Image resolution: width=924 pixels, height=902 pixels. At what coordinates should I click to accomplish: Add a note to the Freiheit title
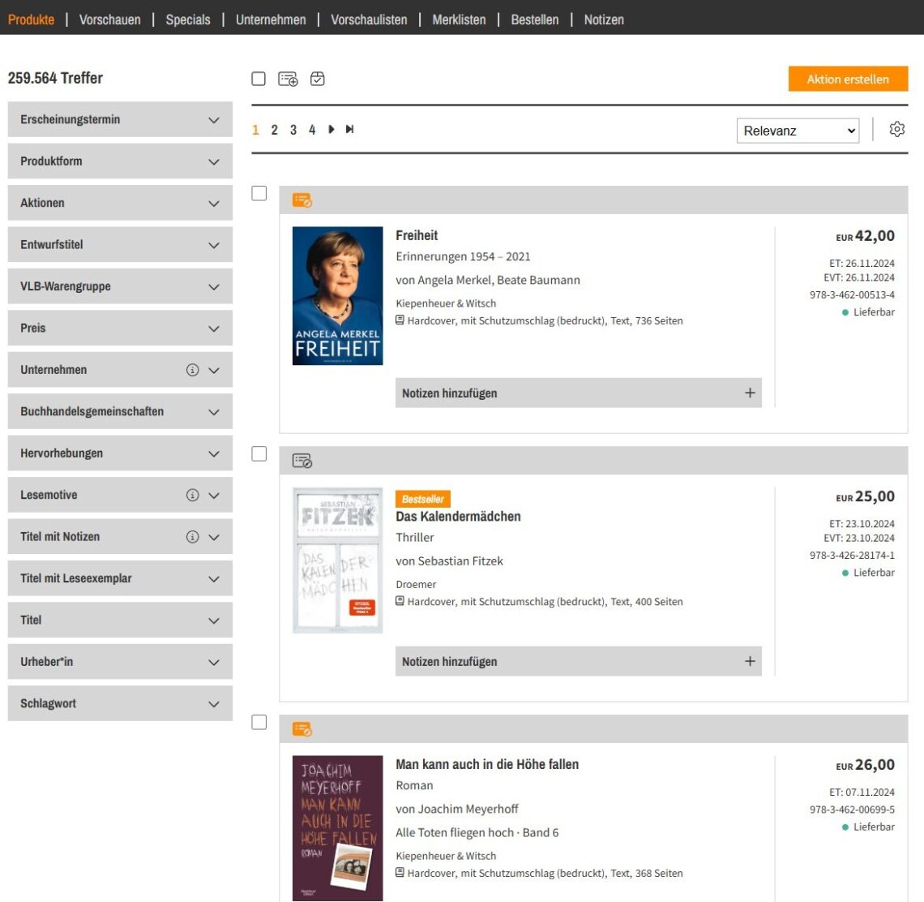578,393
